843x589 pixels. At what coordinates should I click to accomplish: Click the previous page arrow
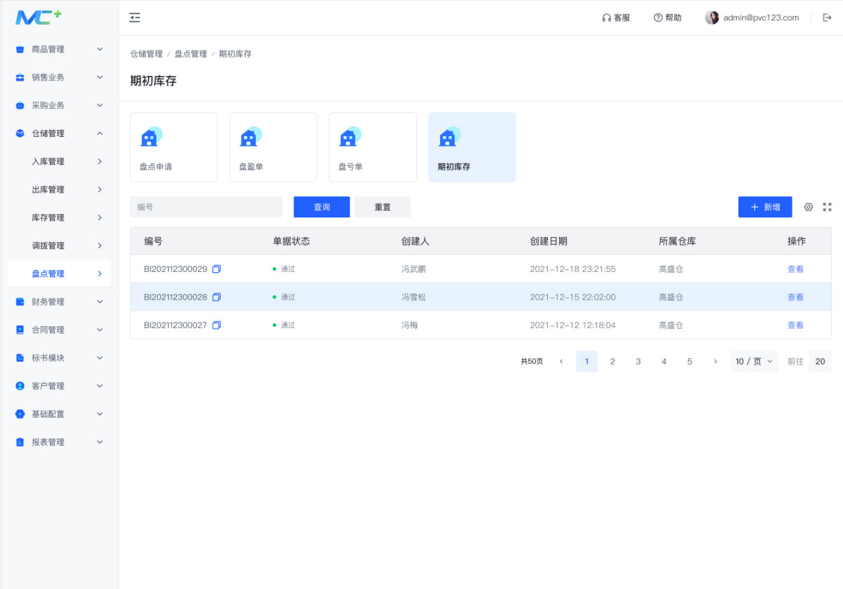click(x=561, y=361)
